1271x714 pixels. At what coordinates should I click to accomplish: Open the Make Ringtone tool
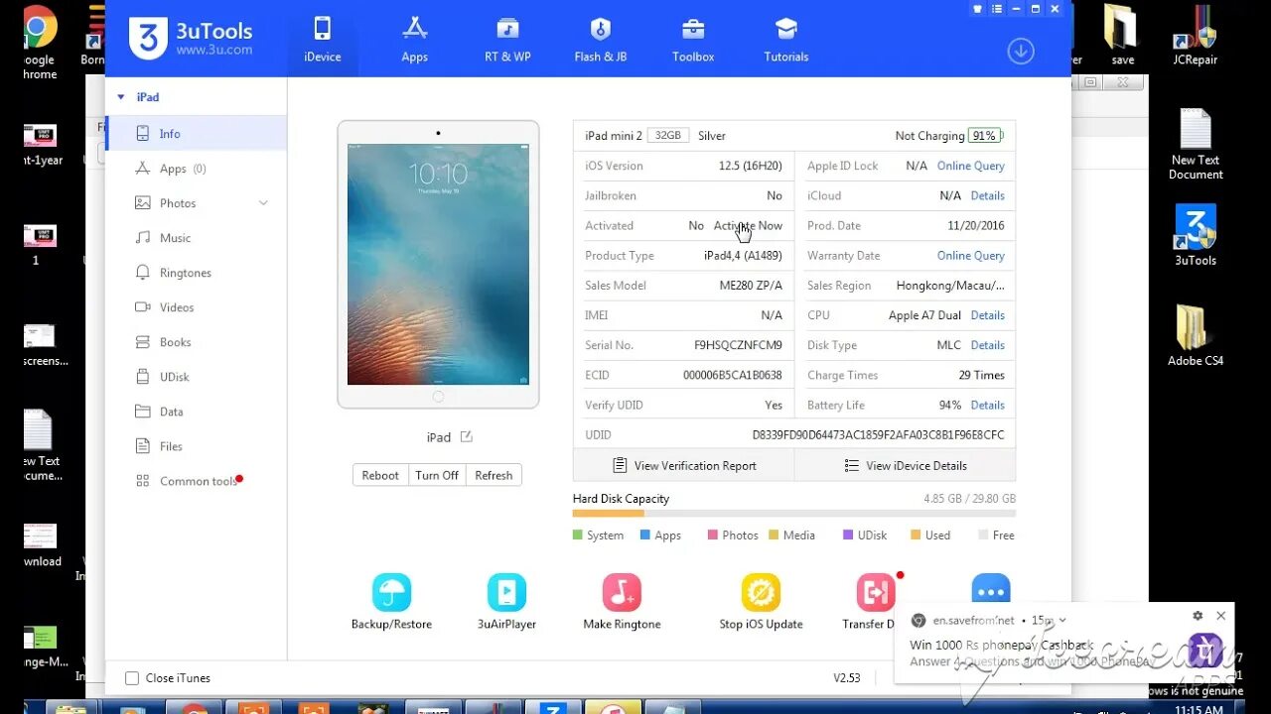[x=622, y=602]
